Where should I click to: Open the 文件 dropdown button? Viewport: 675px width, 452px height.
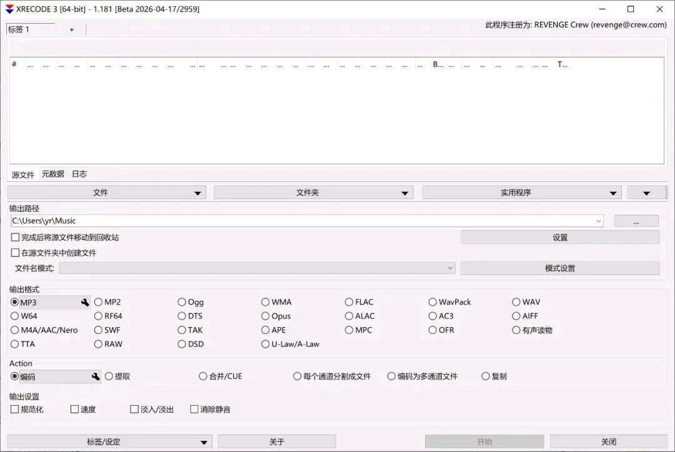click(107, 193)
